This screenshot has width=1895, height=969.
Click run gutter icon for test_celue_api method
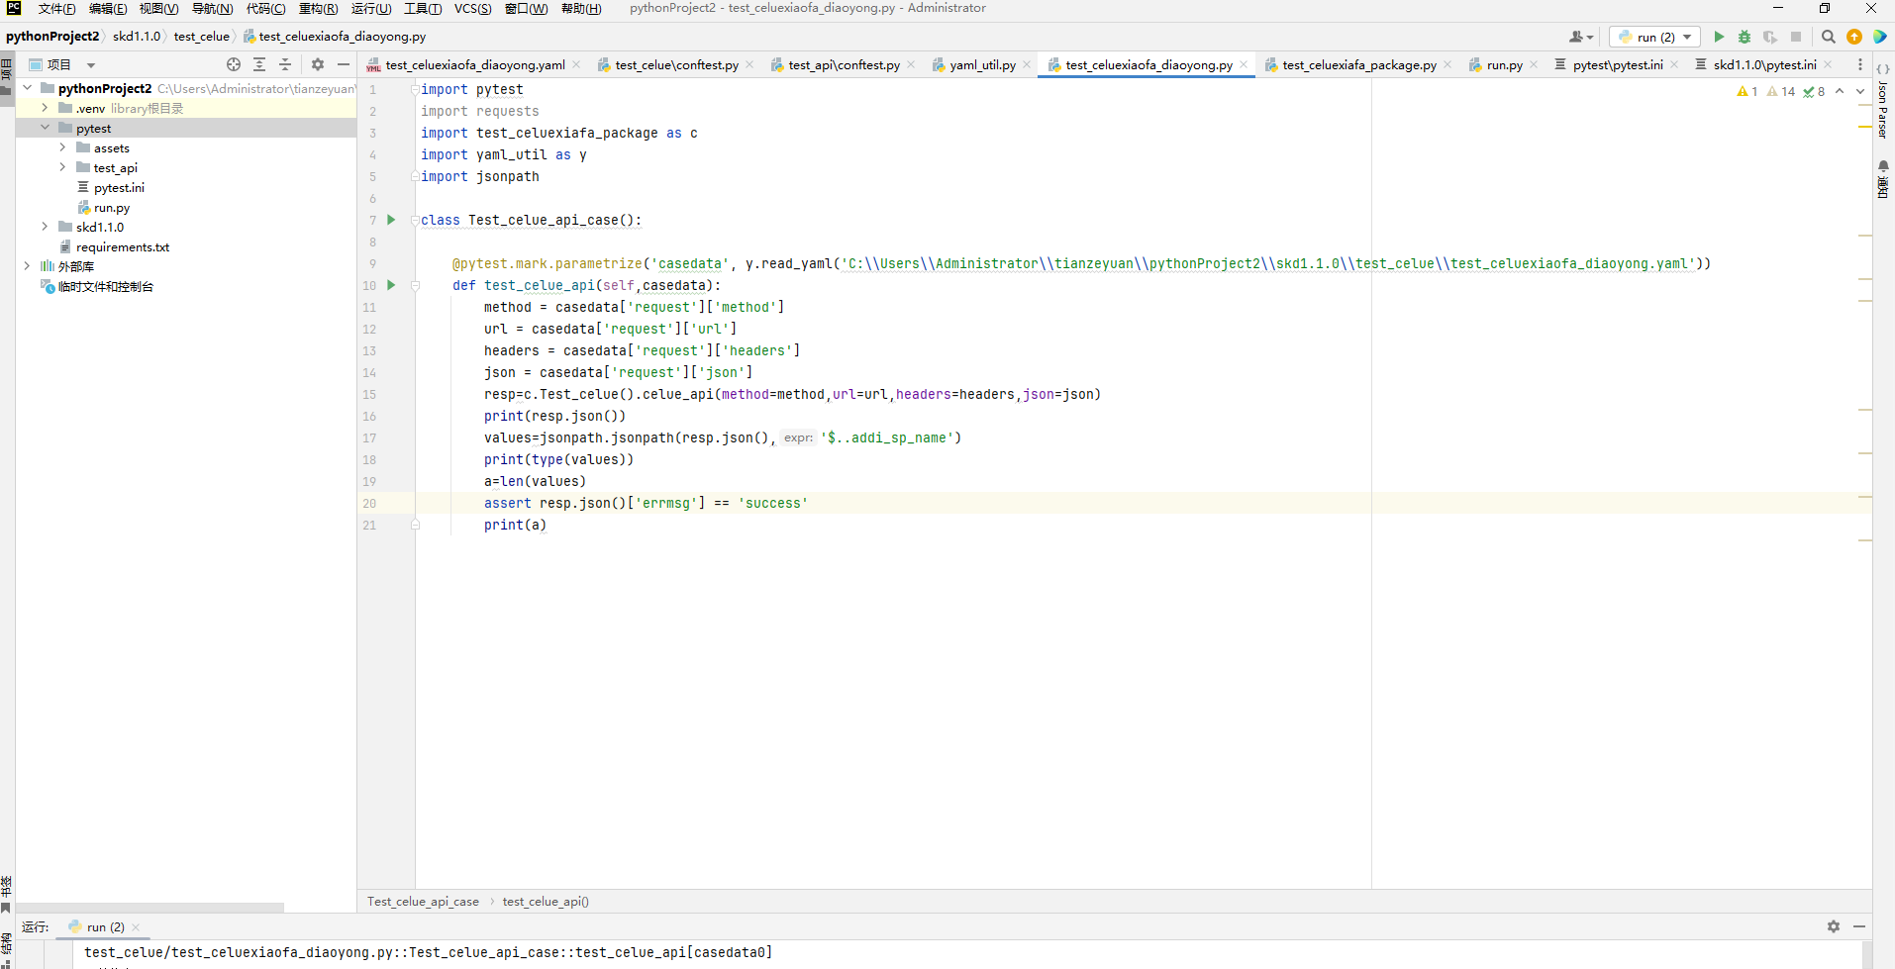(391, 285)
